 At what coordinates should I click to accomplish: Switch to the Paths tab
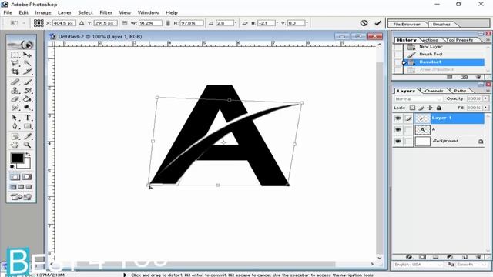tap(460, 91)
